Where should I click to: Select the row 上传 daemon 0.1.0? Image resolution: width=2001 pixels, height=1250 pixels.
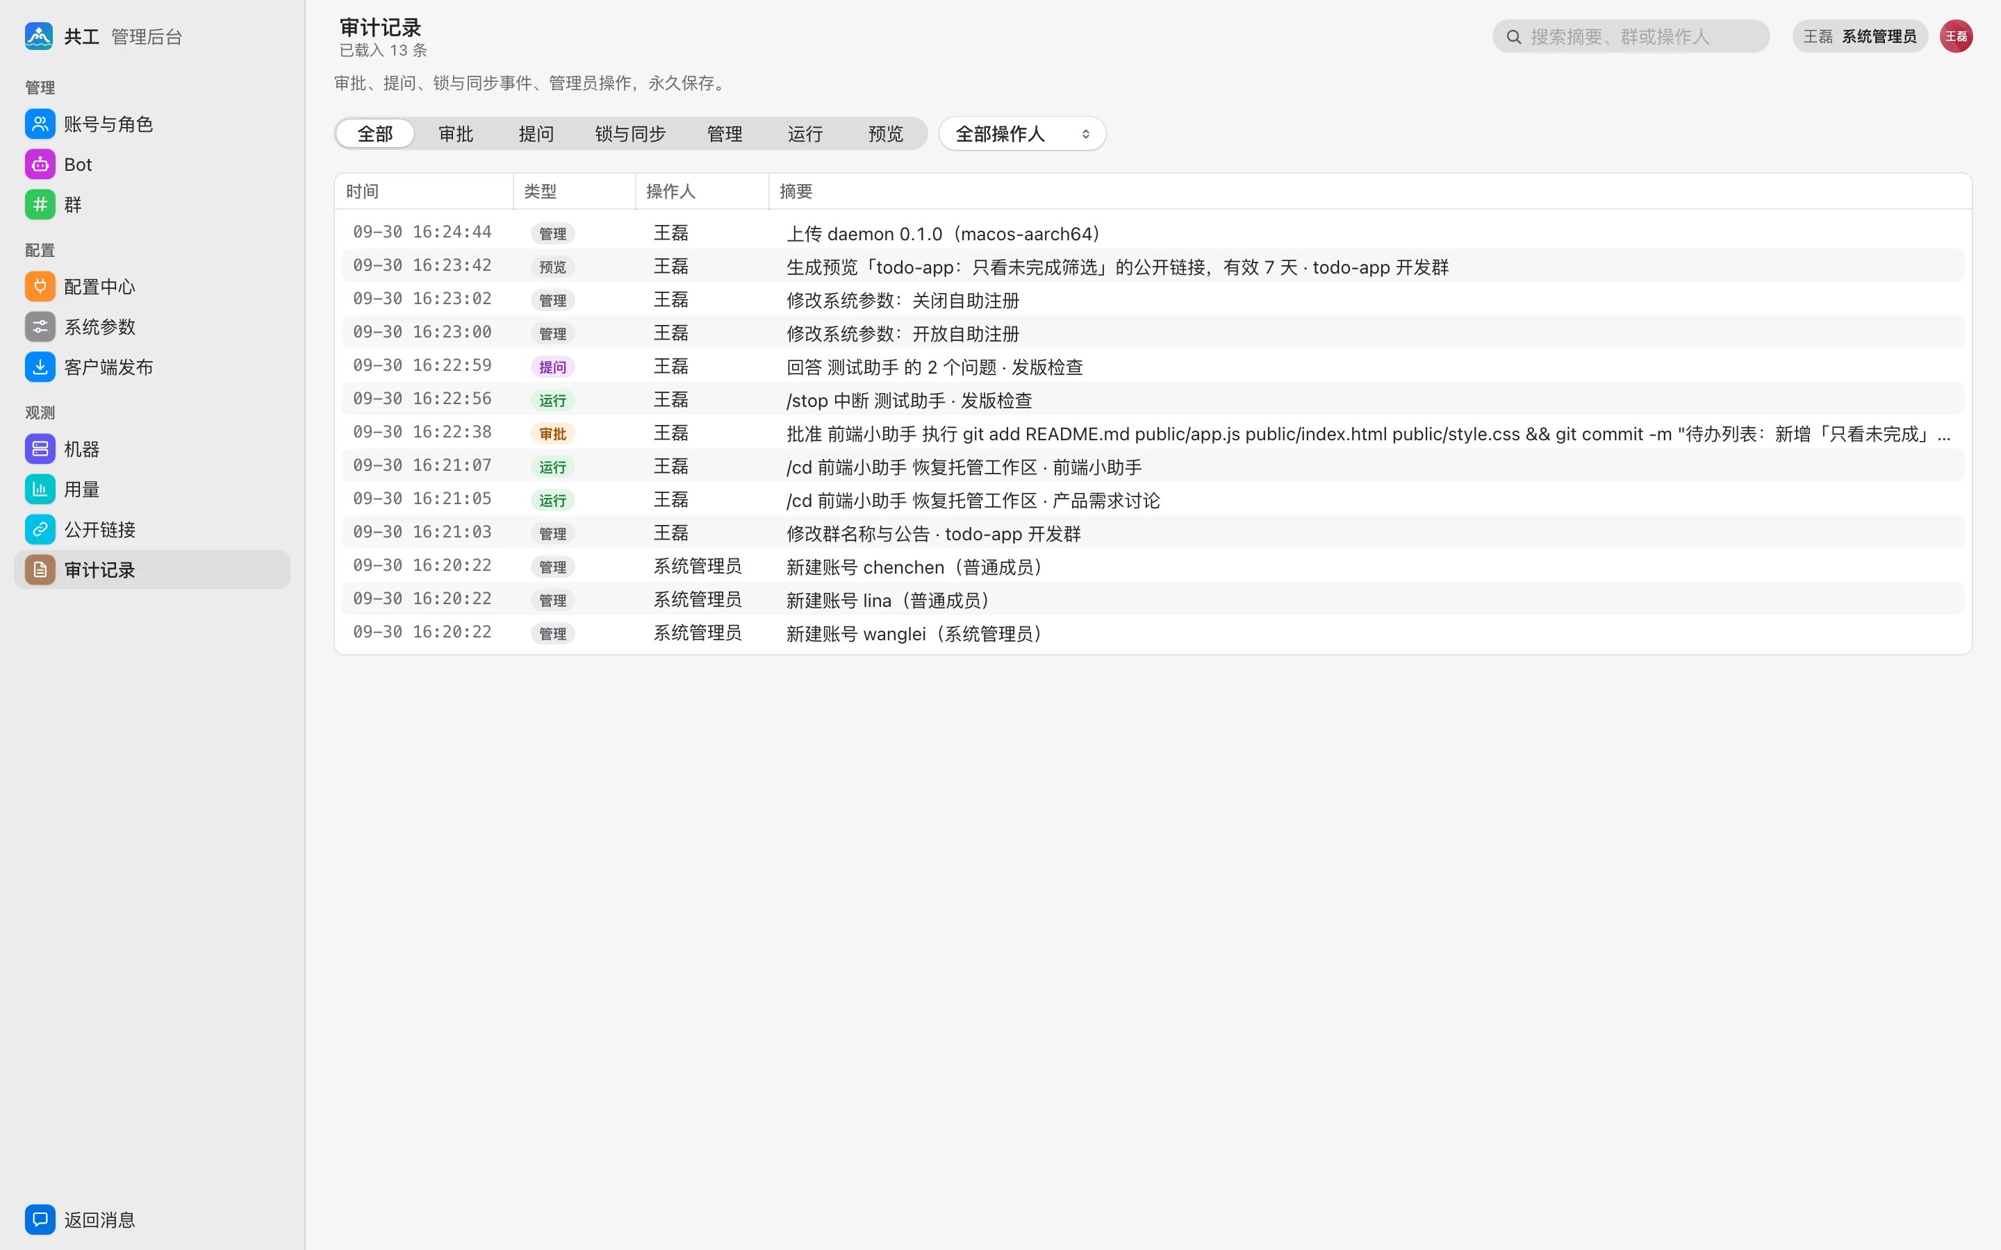(1153, 233)
